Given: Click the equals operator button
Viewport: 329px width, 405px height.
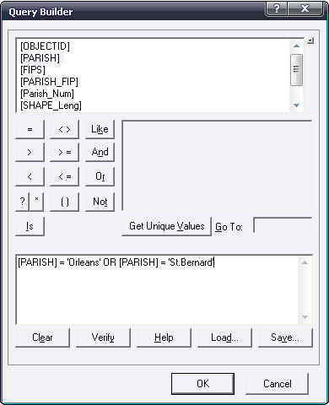Looking at the screenshot, I should pos(30,129).
